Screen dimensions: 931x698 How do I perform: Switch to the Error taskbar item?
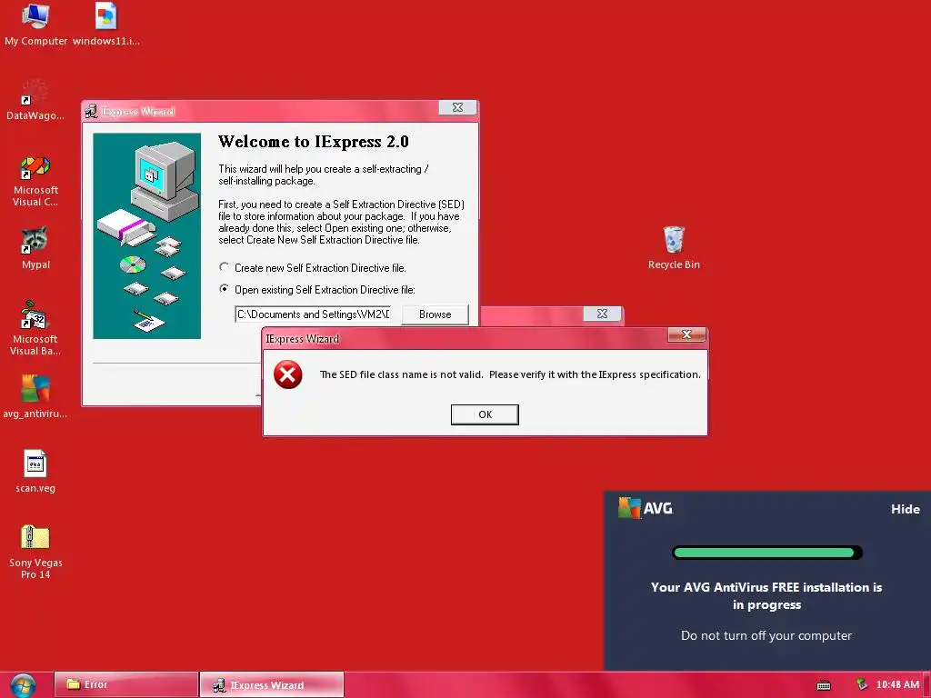(125, 684)
